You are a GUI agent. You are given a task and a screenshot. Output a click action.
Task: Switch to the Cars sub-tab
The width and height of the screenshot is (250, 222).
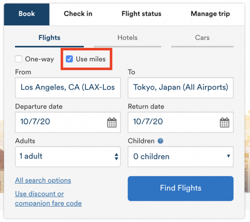(x=202, y=38)
